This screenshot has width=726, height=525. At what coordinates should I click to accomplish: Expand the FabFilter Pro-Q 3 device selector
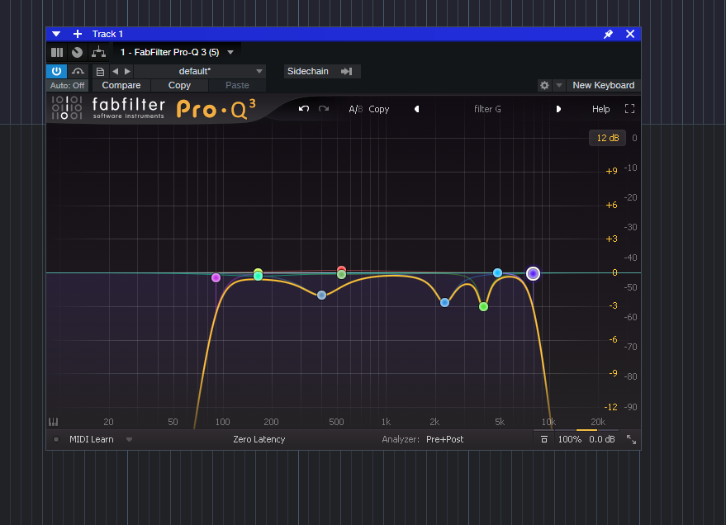point(230,52)
